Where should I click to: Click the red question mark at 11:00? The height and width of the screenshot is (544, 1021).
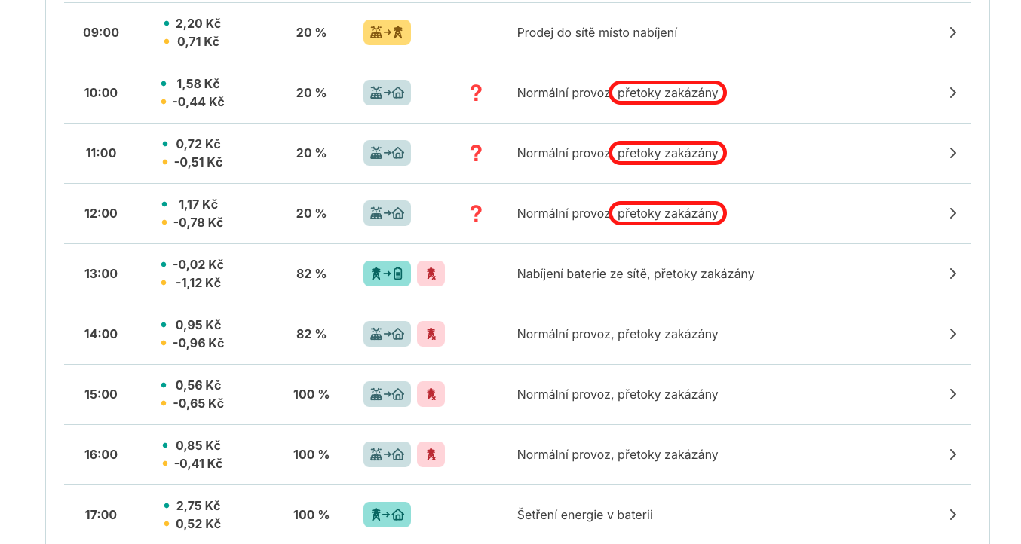coord(475,153)
